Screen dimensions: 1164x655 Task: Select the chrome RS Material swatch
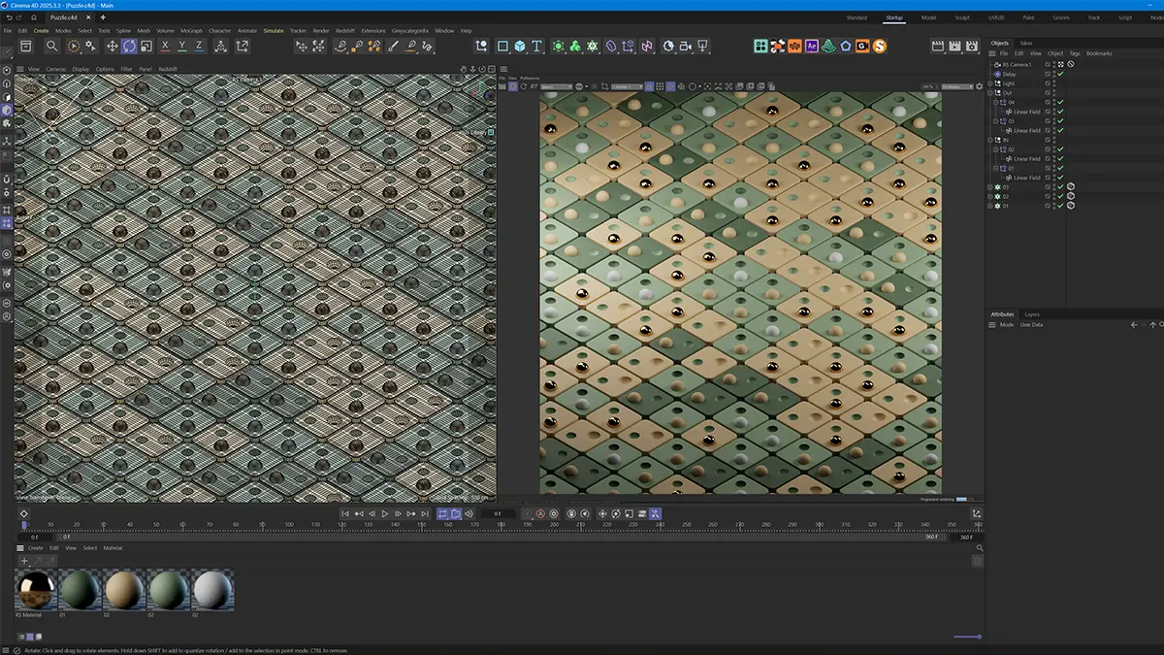click(x=36, y=589)
